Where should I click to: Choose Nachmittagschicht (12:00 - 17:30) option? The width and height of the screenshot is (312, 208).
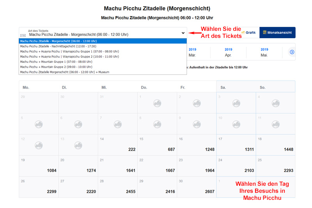pyautogui.click(x=103, y=46)
